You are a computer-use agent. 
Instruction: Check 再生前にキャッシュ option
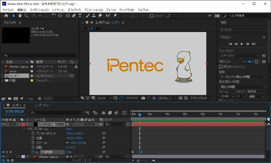(221, 67)
